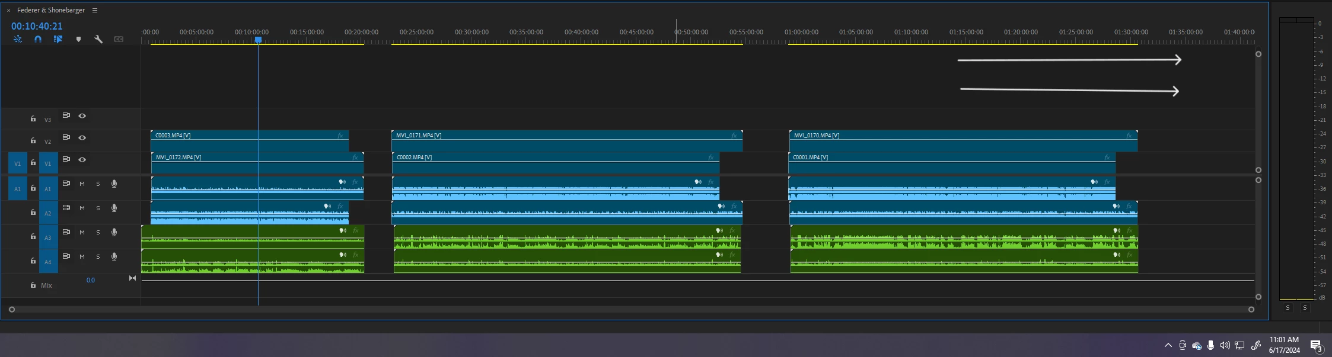This screenshot has width=1332, height=357.
Task: Click the left handle of horizontal zoom bar
Action: pos(11,309)
